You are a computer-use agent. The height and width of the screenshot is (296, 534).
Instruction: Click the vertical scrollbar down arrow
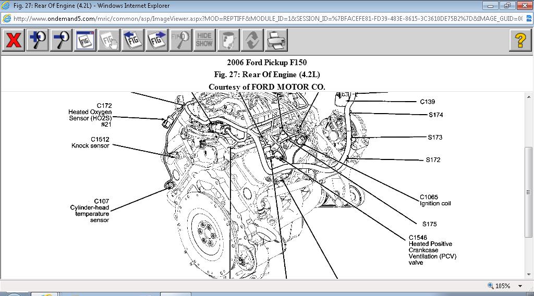[x=529, y=275]
